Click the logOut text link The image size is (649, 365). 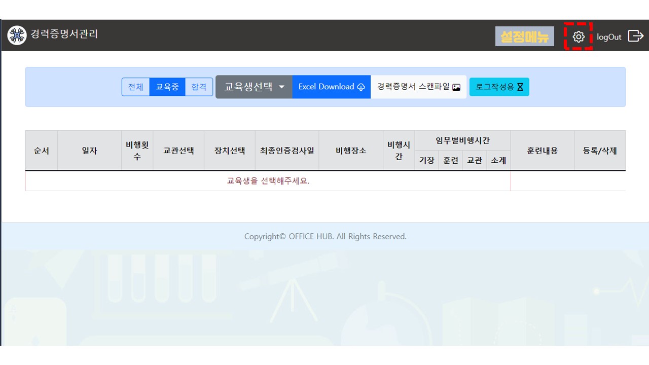coord(609,37)
